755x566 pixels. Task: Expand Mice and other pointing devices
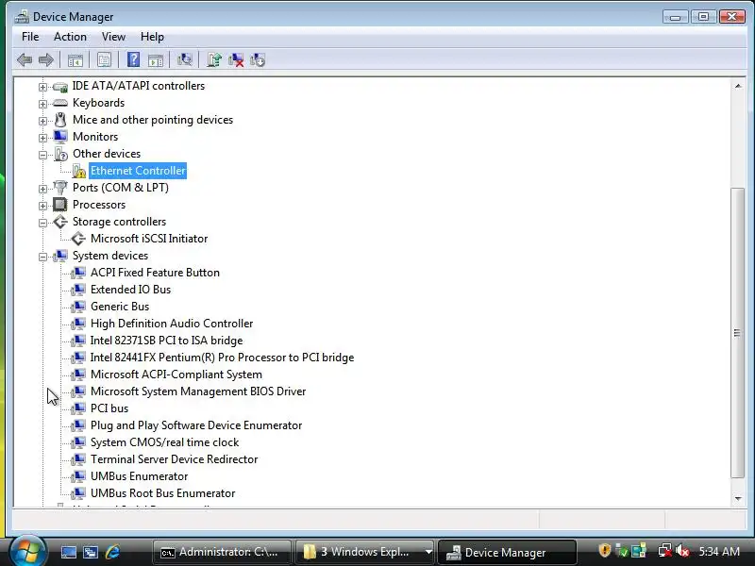[42, 121]
